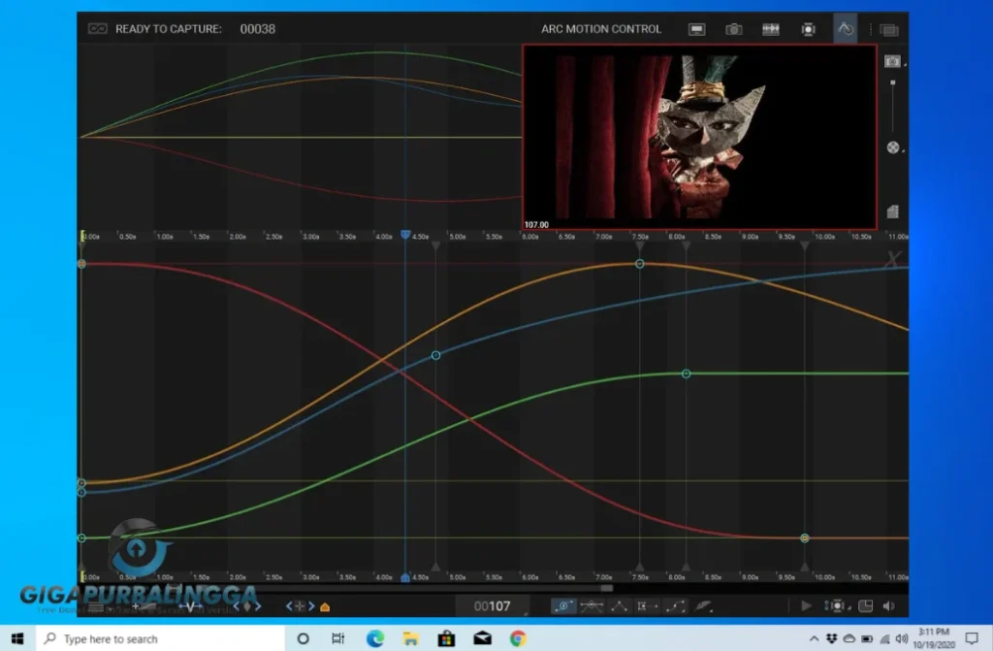Click the film page icon beside preview
993x651 pixels.
(892, 212)
